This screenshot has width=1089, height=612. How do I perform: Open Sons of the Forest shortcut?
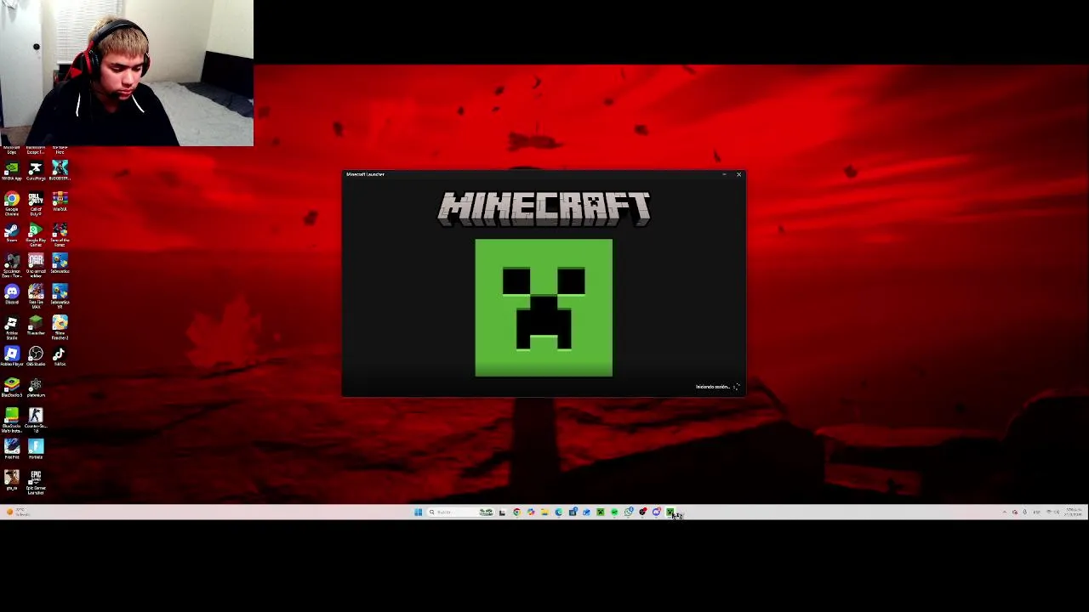coord(60,235)
